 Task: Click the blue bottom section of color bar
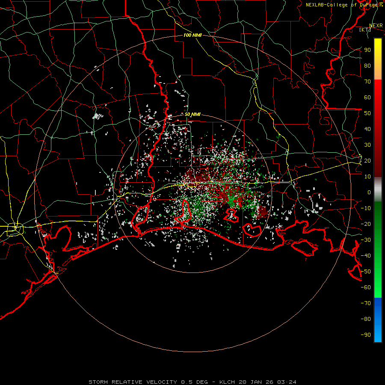pyautogui.click(x=378, y=320)
